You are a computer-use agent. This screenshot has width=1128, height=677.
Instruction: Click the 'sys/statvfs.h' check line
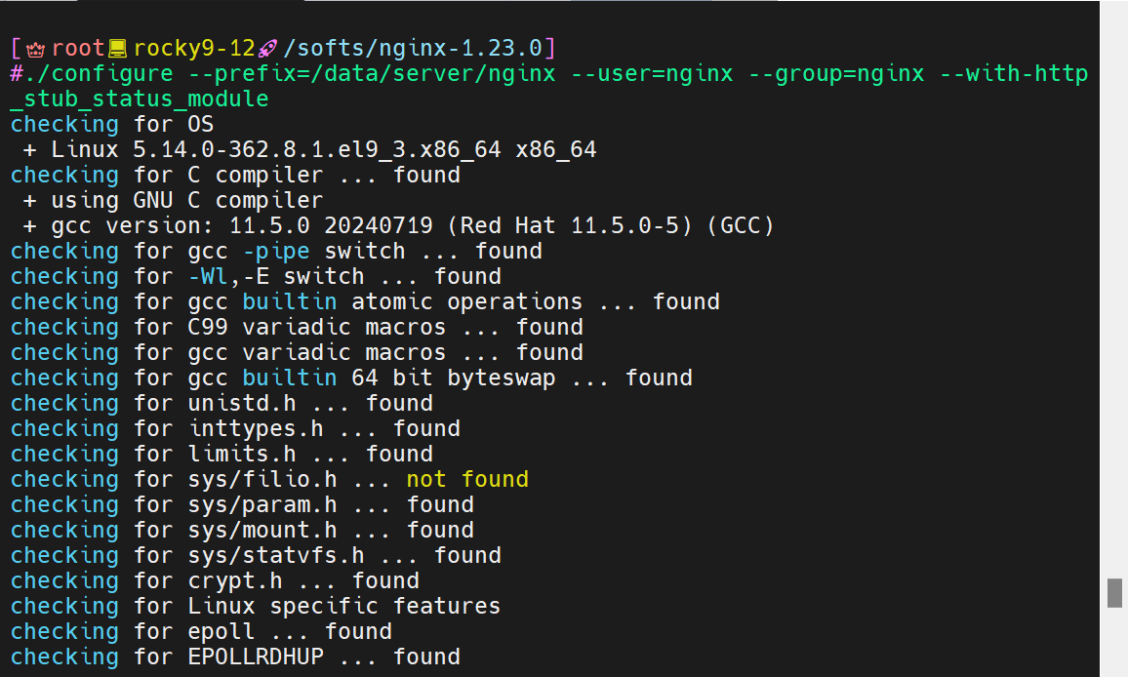click(x=256, y=555)
